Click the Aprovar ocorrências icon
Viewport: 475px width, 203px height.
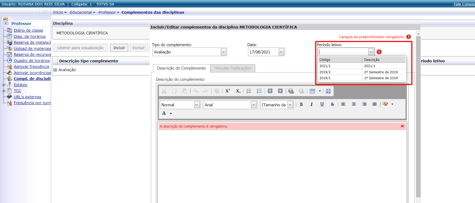pos(9,73)
